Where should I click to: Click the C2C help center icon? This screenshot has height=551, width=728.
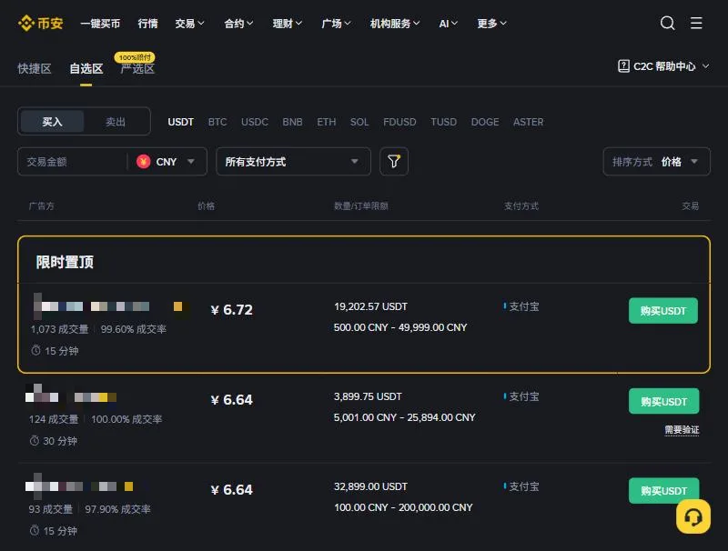pos(623,65)
